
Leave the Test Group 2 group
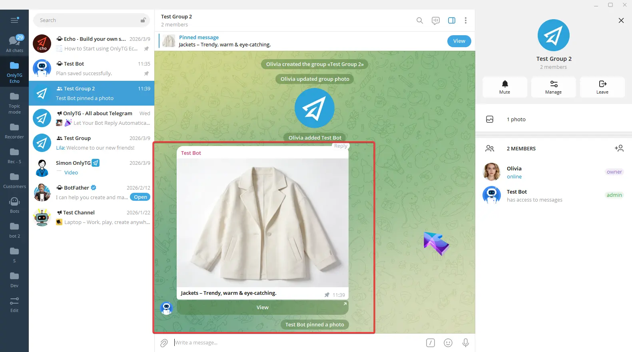(602, 87)
